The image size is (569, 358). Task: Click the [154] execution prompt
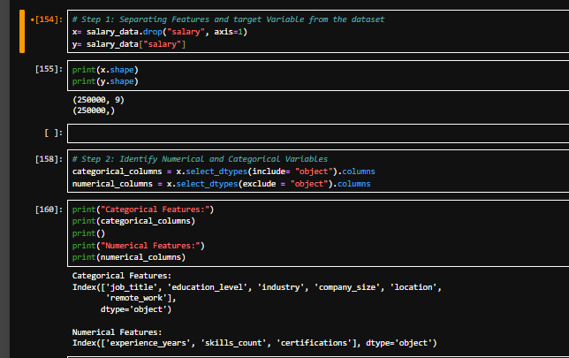pos(49,19)
